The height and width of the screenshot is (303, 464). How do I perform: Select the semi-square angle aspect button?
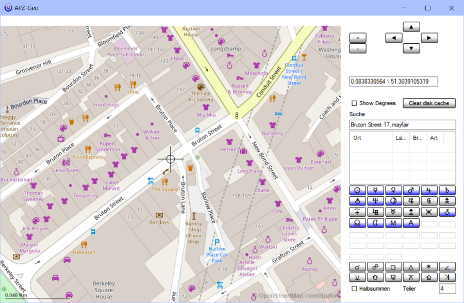coord(447,267)
